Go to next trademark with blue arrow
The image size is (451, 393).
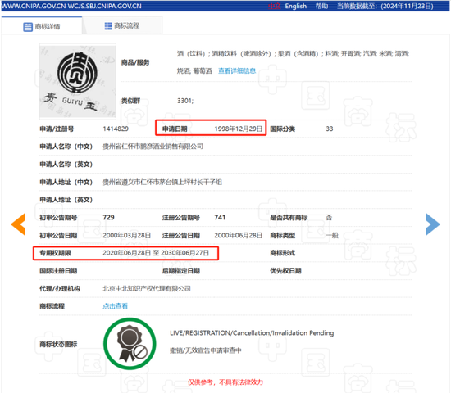click(x=433, y=224)
